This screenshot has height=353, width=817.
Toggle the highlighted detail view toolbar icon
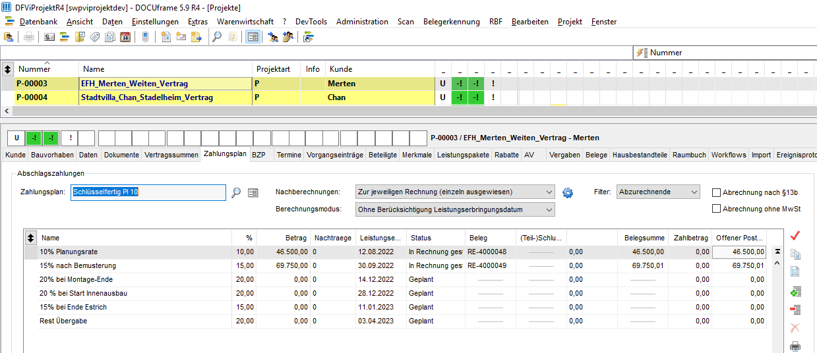click(252, 37)
